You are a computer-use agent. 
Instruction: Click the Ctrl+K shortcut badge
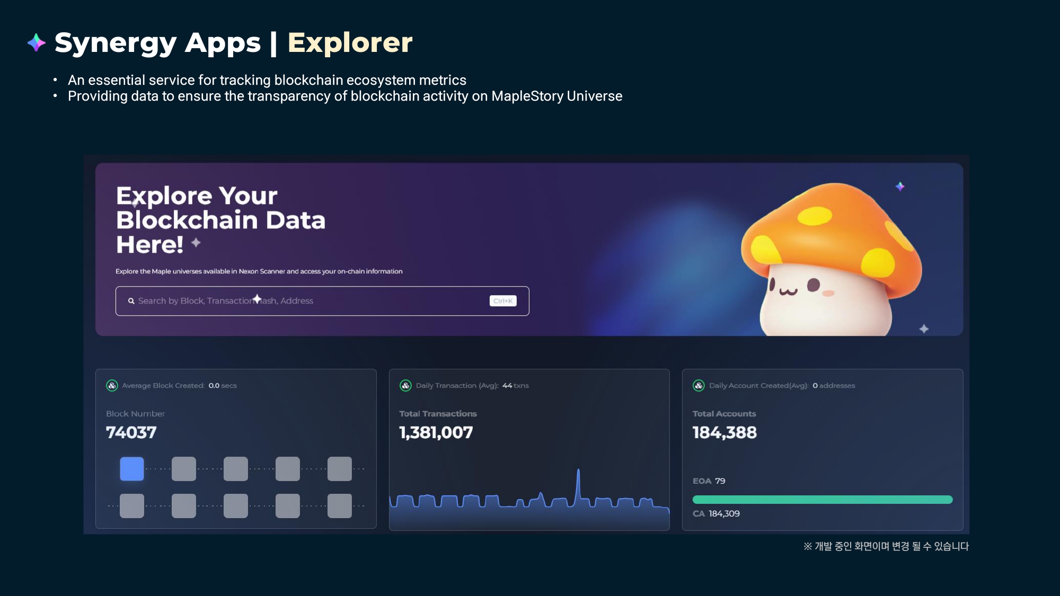pyautogui.click(x=502, y=301)
